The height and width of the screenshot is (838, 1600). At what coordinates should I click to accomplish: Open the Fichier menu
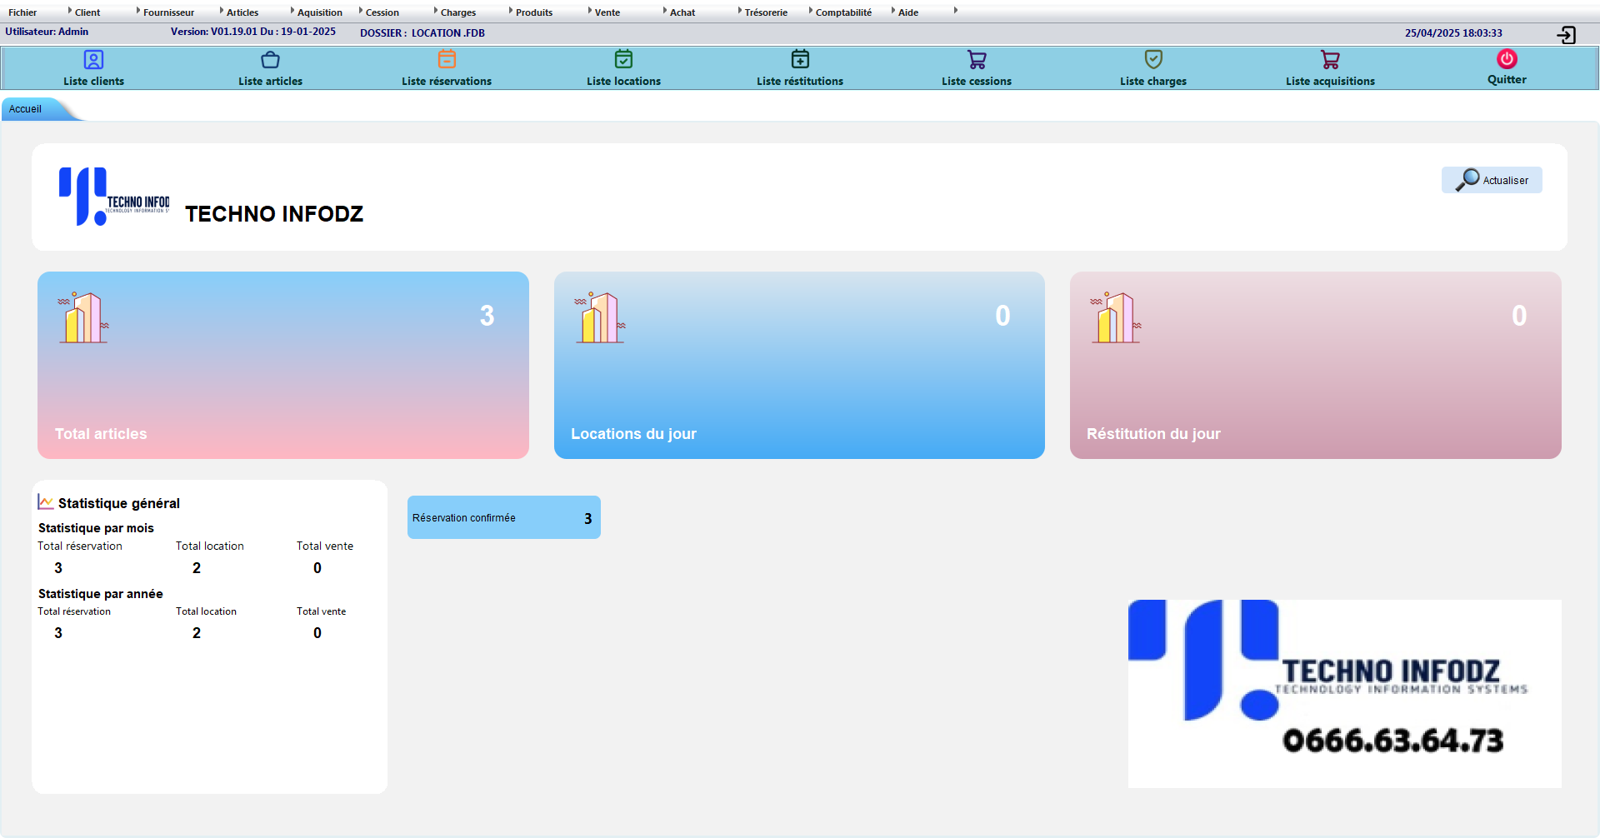[x=22, y=12]
